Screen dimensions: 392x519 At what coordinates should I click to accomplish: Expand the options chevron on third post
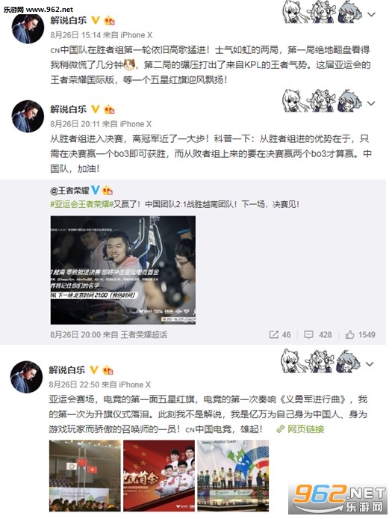(x=370, y=364)
